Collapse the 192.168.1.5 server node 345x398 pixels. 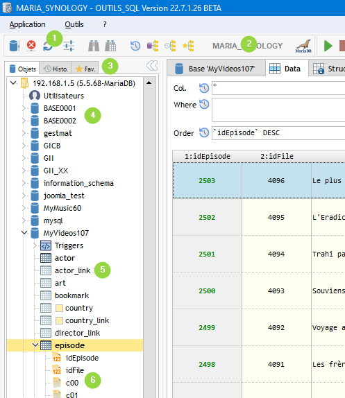(13, 83)
